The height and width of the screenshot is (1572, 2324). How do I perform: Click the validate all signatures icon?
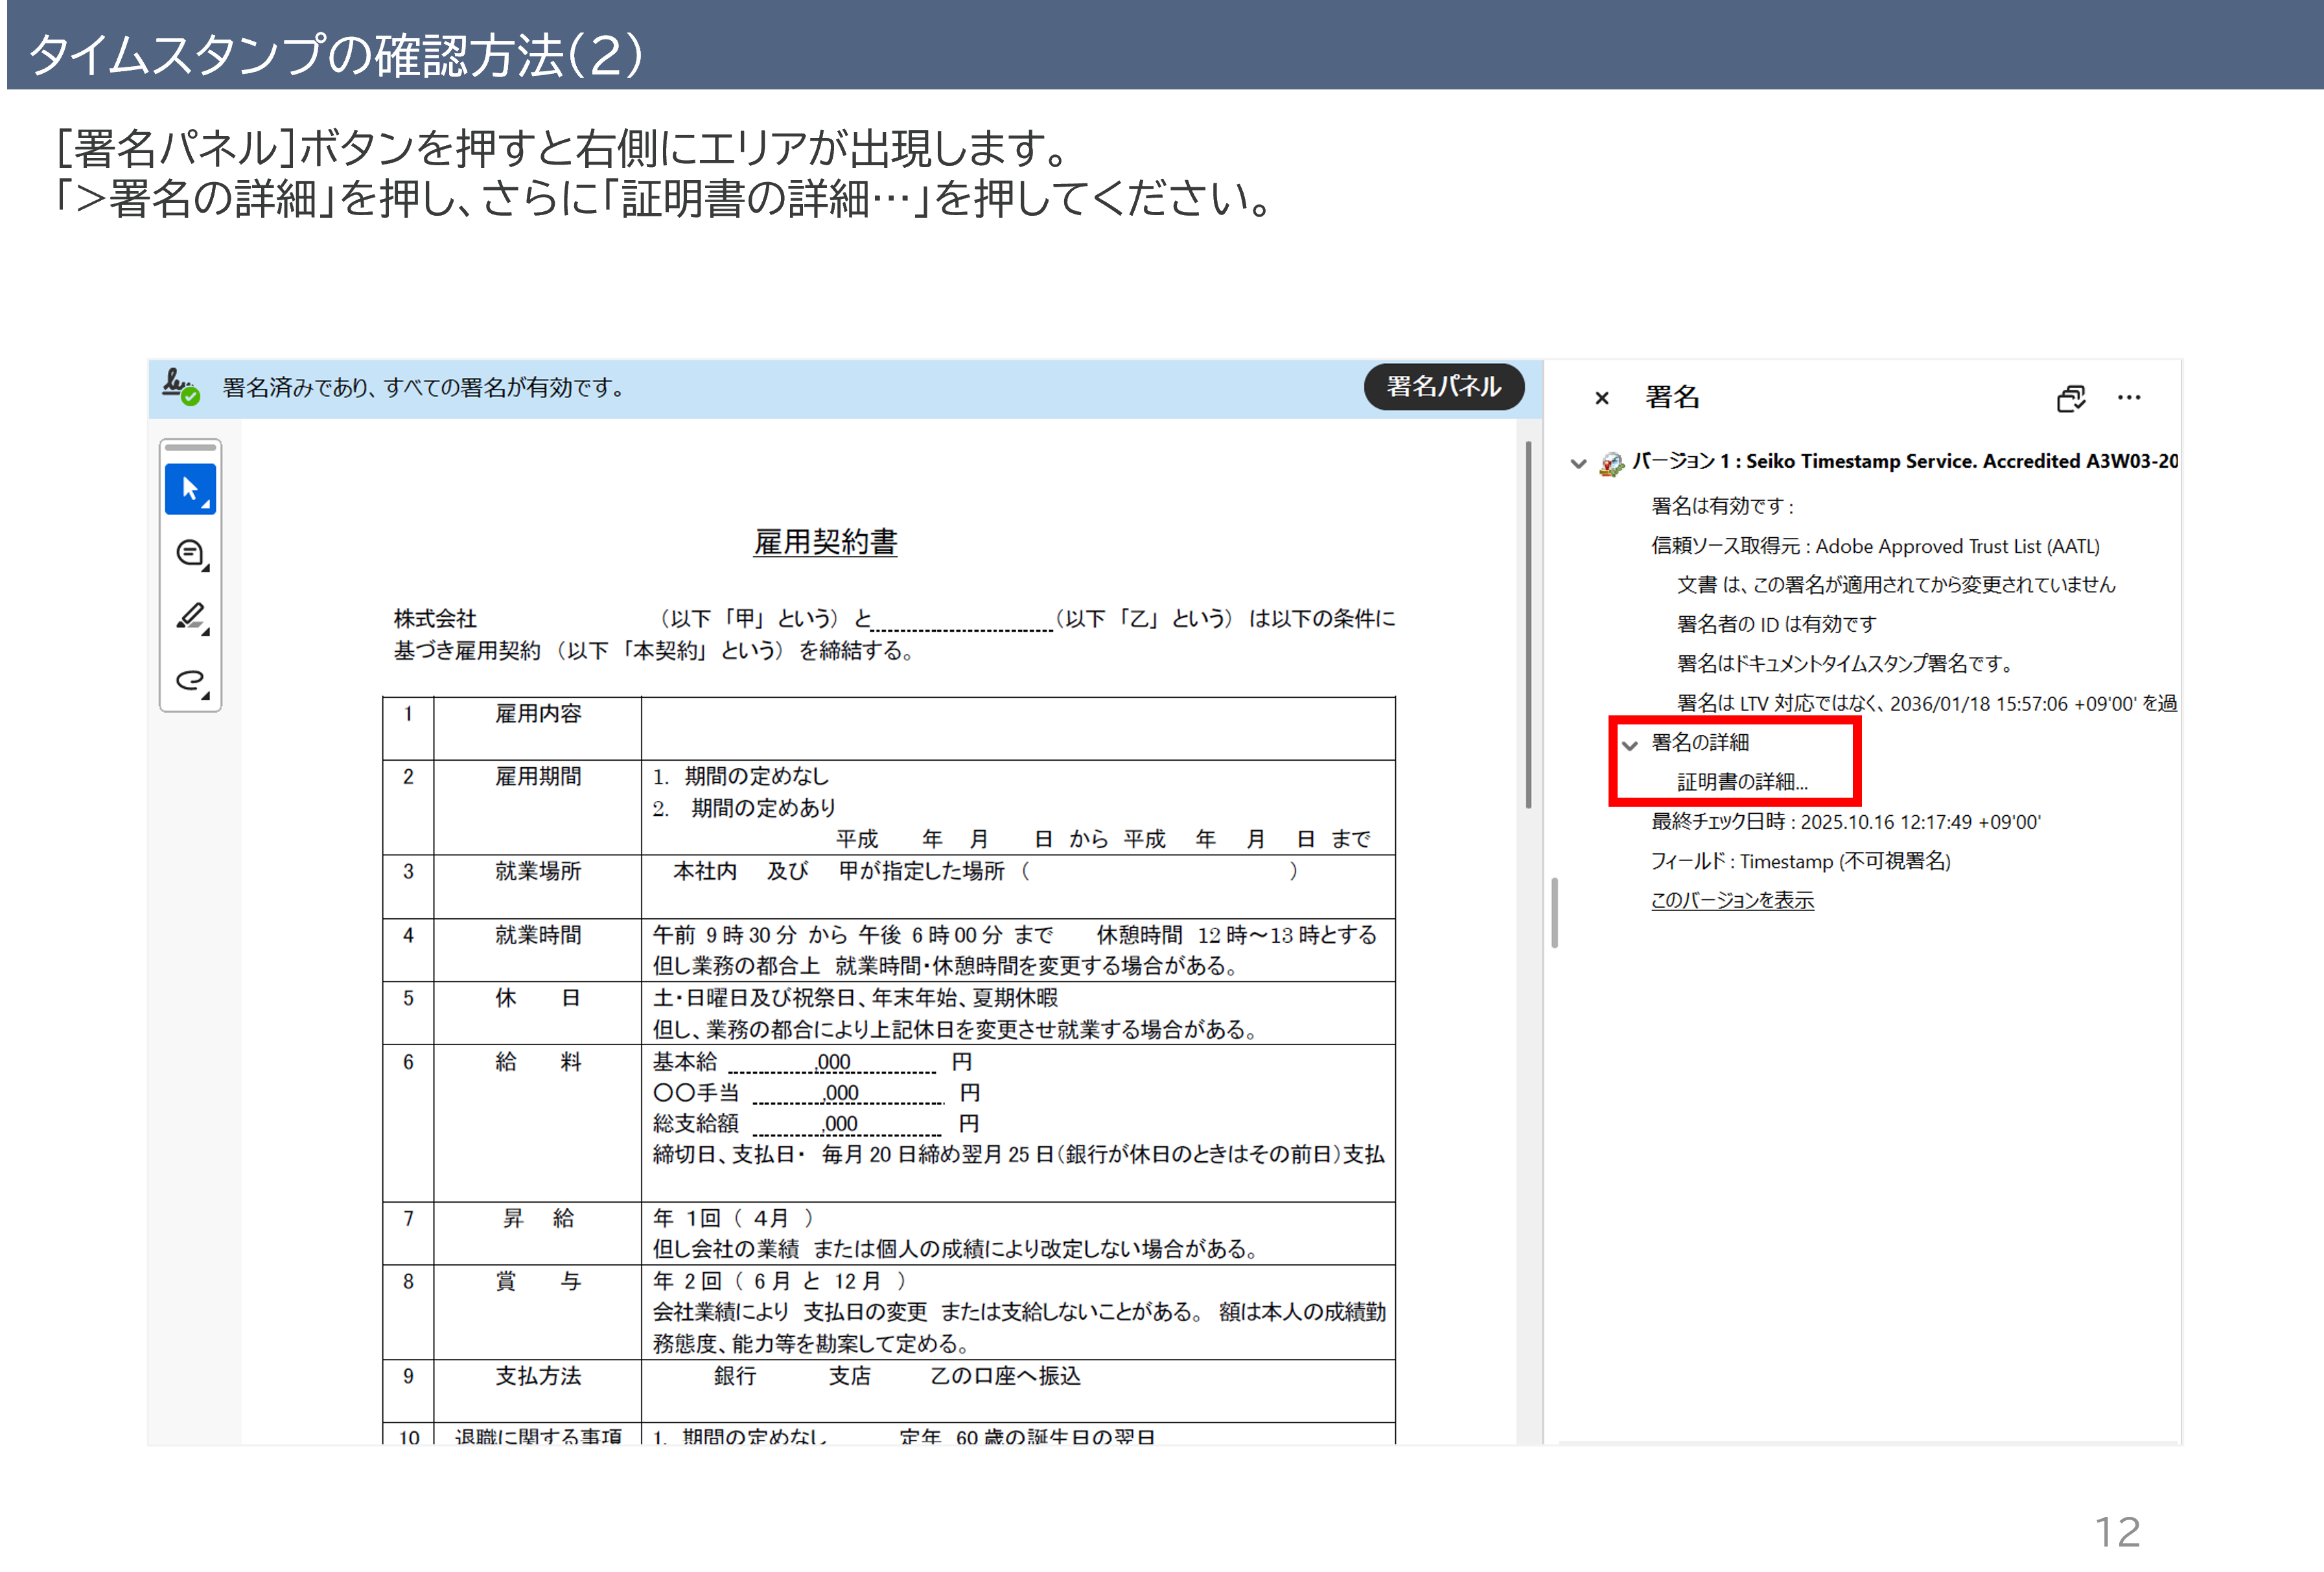[x=2070, y=398]
